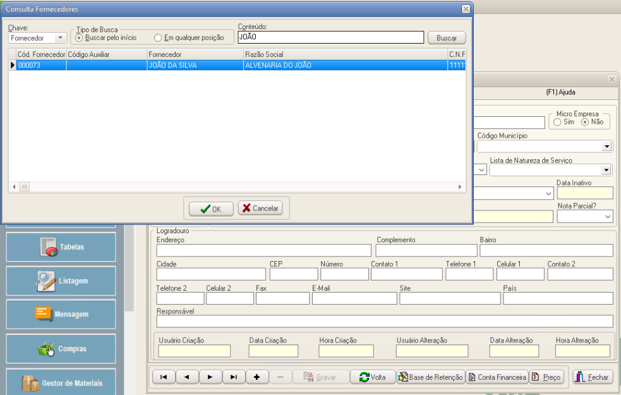This screenshot has width=621, height=395.
Task: Open the Mensagem sidebar module
Action: (61, 314)
